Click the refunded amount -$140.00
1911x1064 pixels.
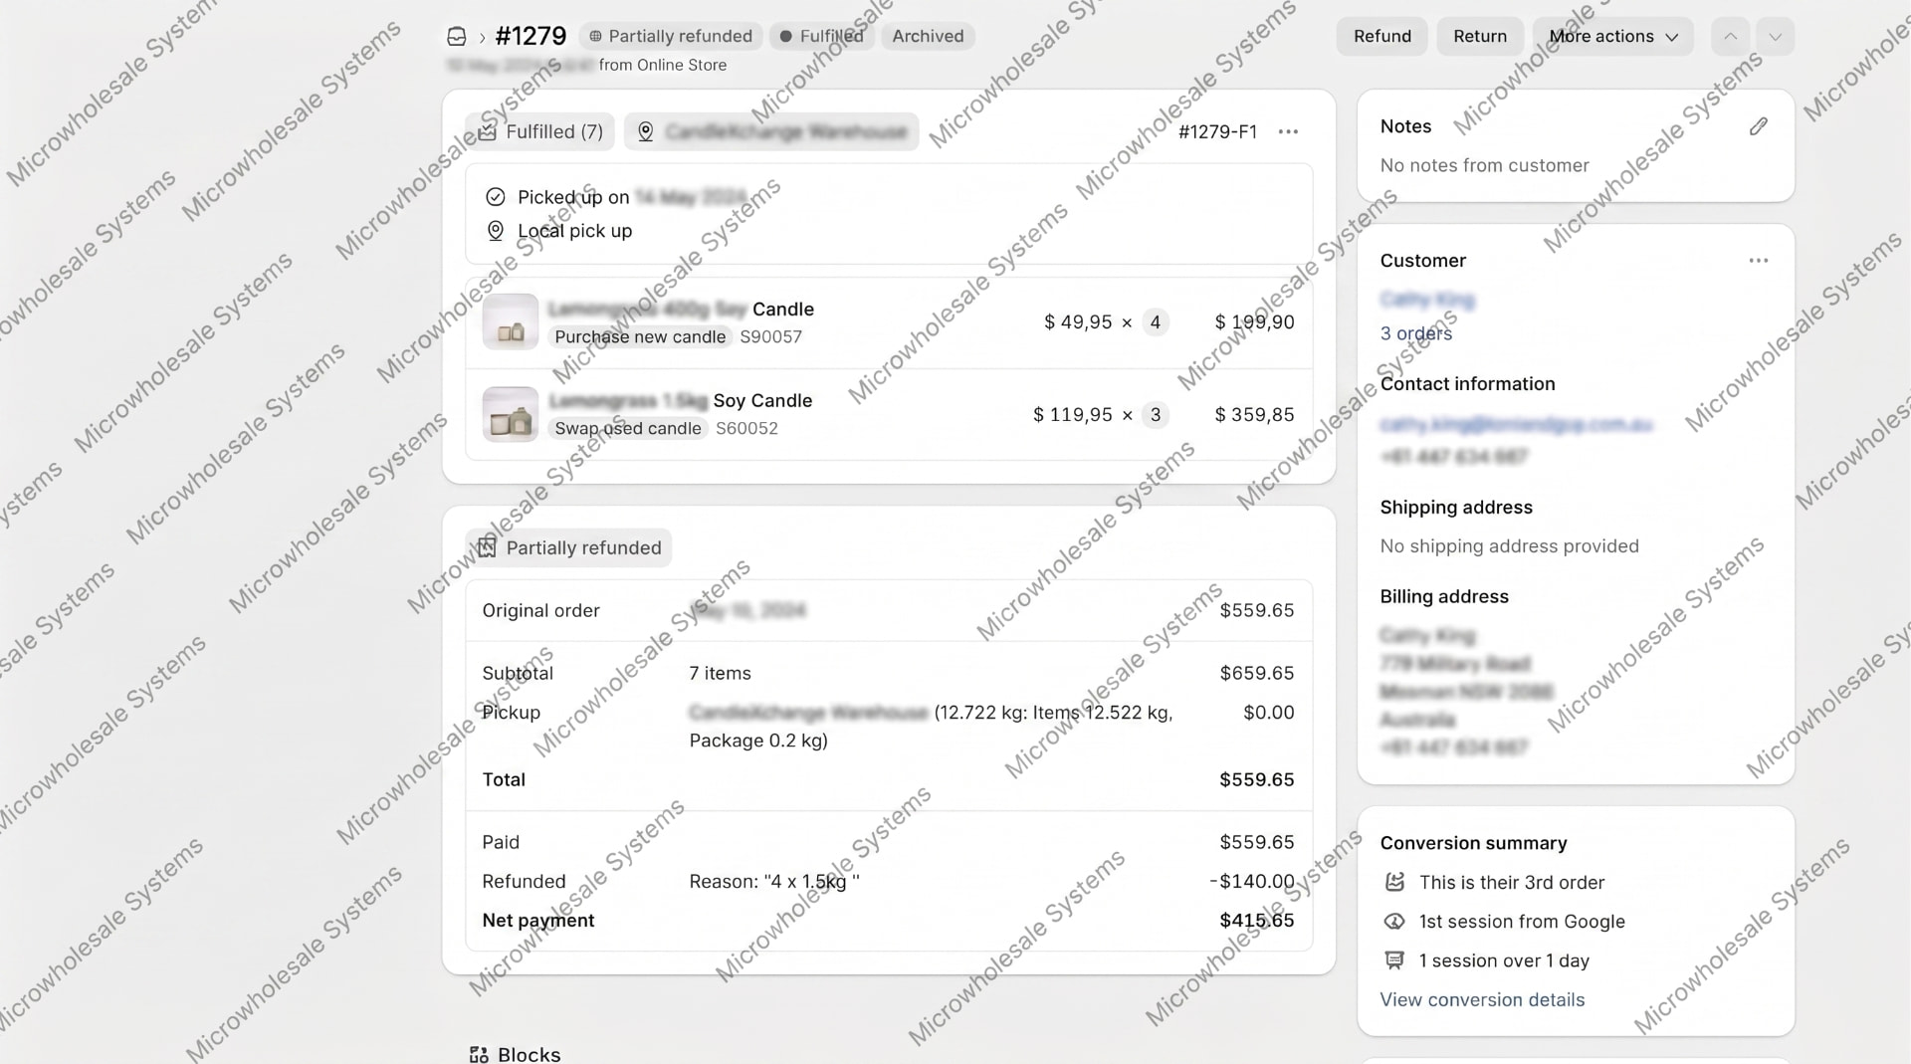pos(1252,882)
